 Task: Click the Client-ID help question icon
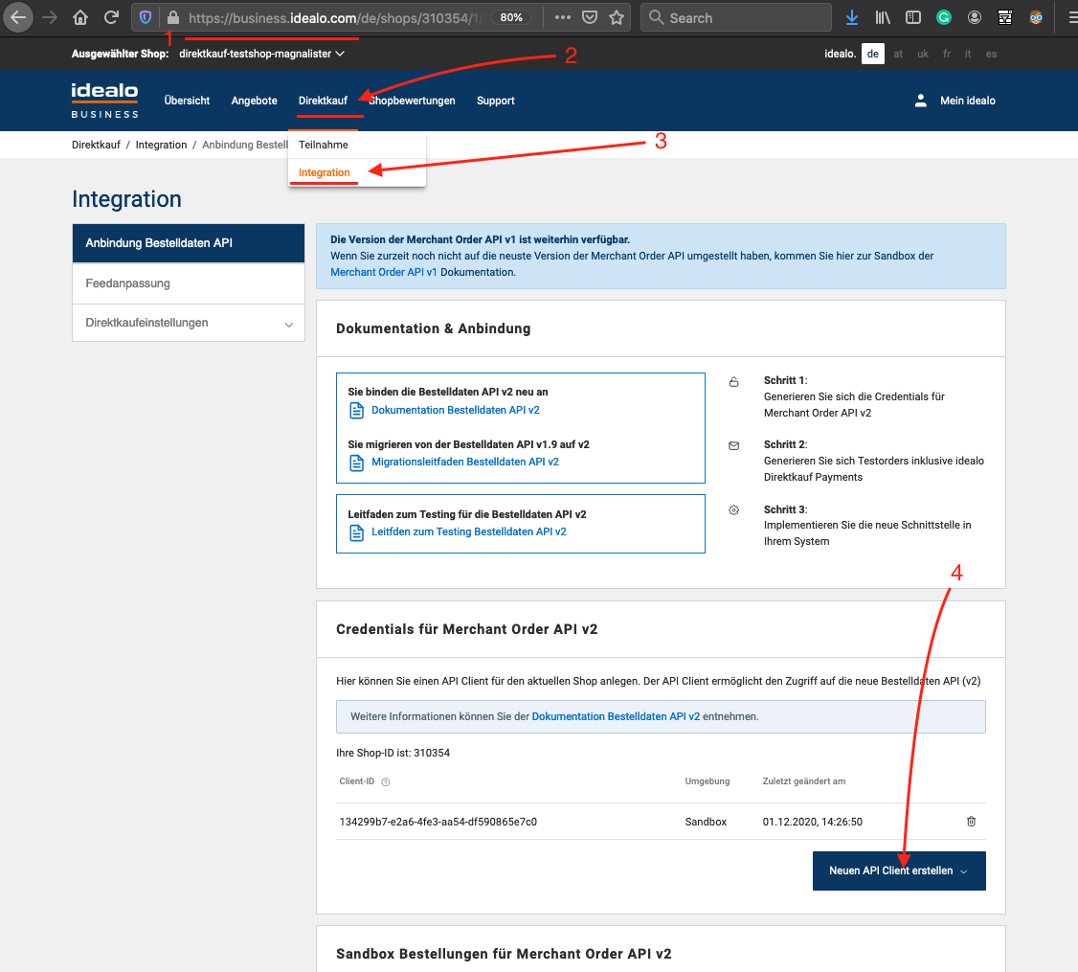(x=386, y=782)
